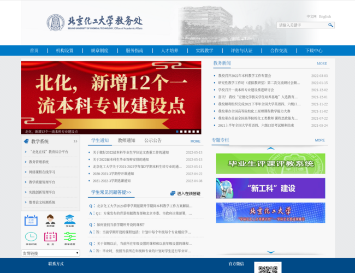This screenshot has height=273, width=355.
Task: Open the 工作周历 blue calendar icon
Action: [31, 221]
